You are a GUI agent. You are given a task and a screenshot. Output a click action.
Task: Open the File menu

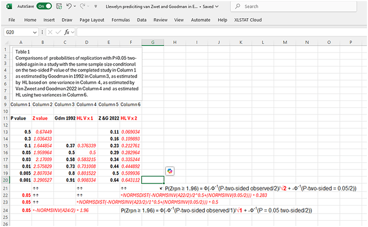[x=11, y=20]
